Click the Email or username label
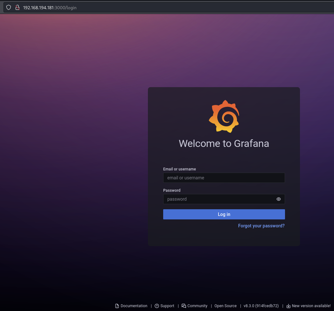The height and width of the screenshot is (311, 334). pyautogui.click(x=179, y=169)
